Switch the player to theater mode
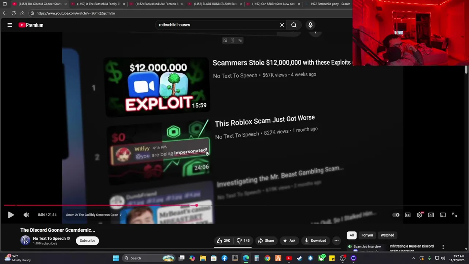The height and width of the screenshot is (264, 469). click(x=431, y=215)
